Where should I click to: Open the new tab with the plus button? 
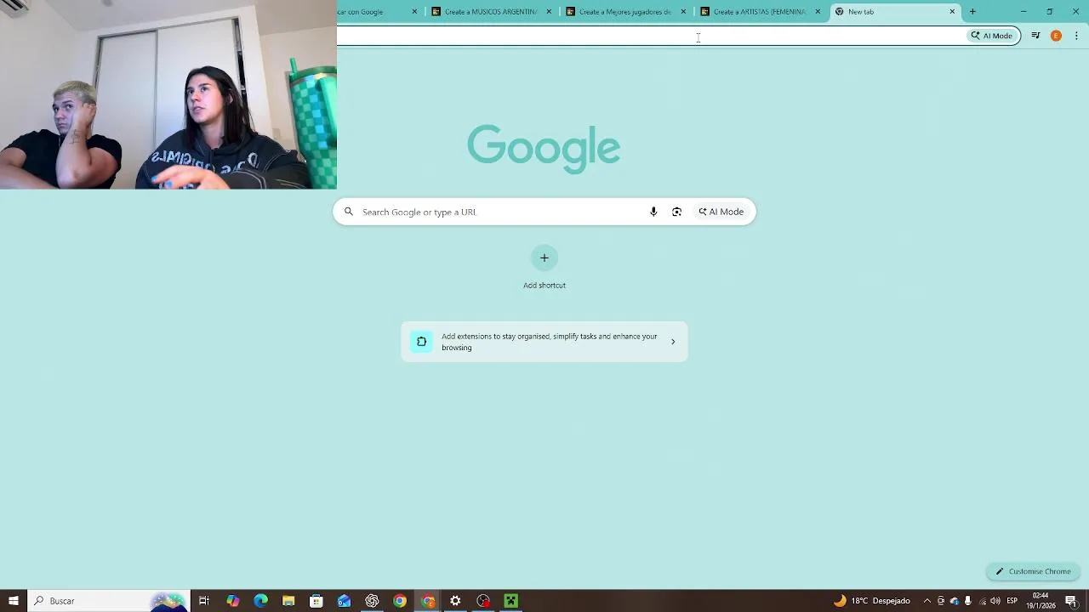972,12
